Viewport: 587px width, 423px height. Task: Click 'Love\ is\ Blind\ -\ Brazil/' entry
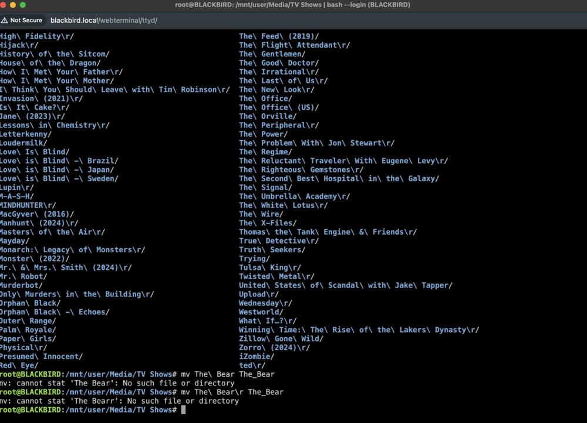[x=59, y=161]
